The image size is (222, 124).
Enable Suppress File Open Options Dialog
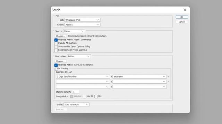56,47
